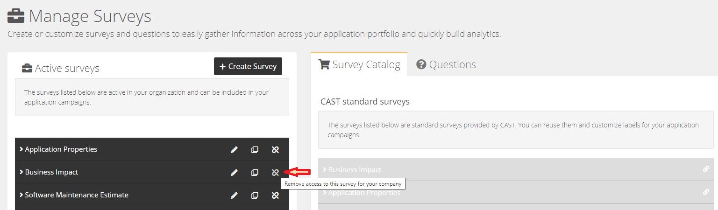
Task: Click pencil icon for Business Impact survey
Action: [x=234, y=173]
